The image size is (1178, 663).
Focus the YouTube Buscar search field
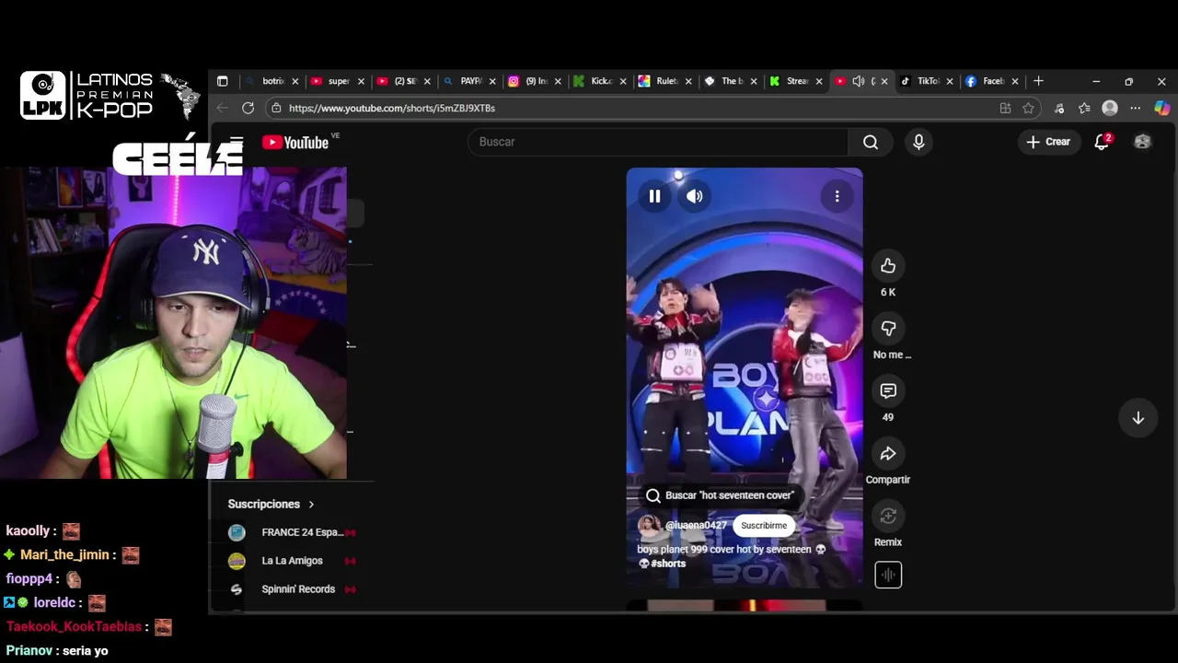[658, 142]
